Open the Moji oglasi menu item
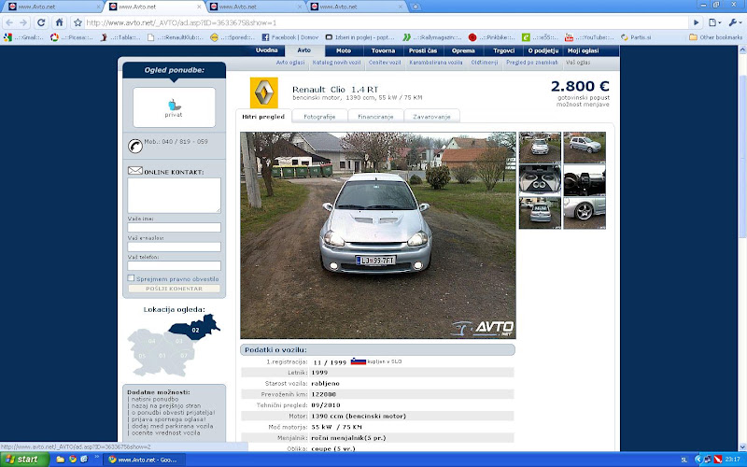Screen dimensions: 747x467 click(583, 50)
